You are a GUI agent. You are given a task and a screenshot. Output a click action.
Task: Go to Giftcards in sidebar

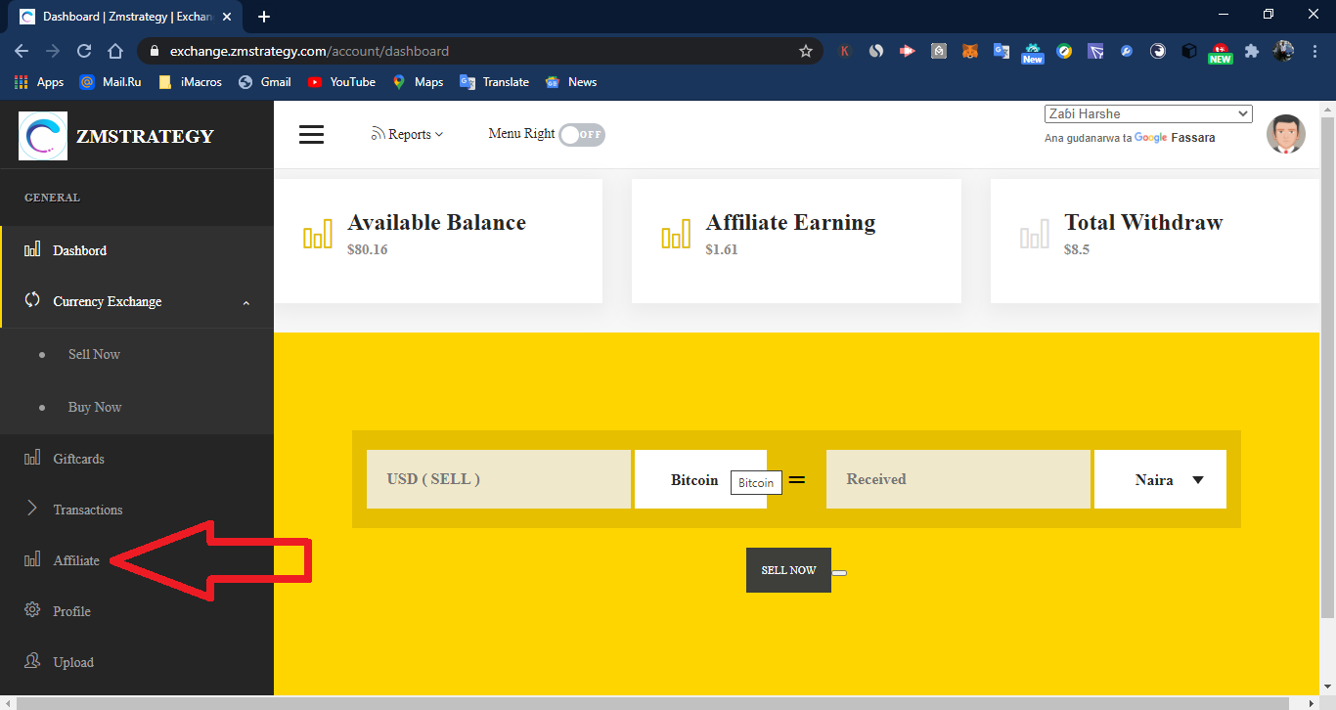(78, 459)
